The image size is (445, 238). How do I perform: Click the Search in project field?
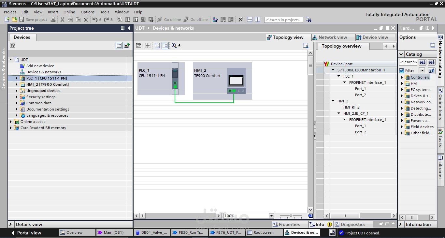[283, 20]
